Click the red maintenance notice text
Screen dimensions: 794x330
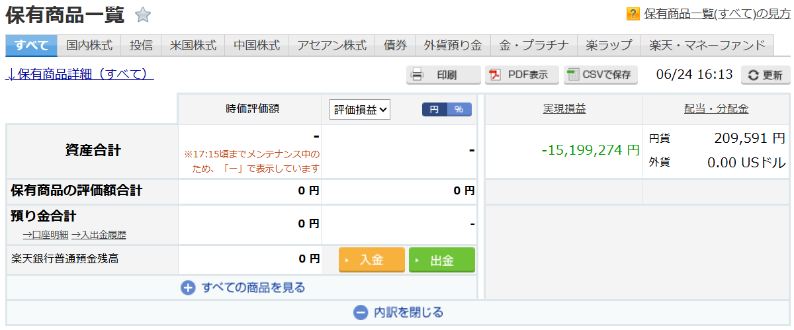point(251,161)
